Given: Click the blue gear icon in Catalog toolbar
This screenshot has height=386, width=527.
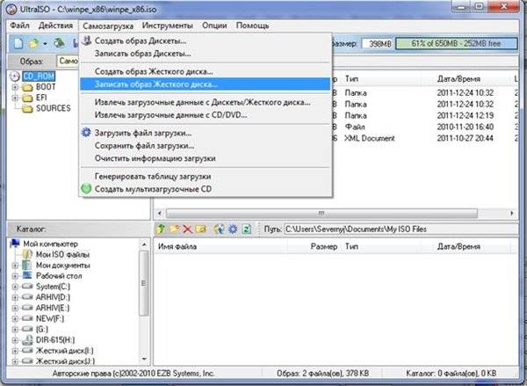Looking at the screenshot, I should click(233, 229).
